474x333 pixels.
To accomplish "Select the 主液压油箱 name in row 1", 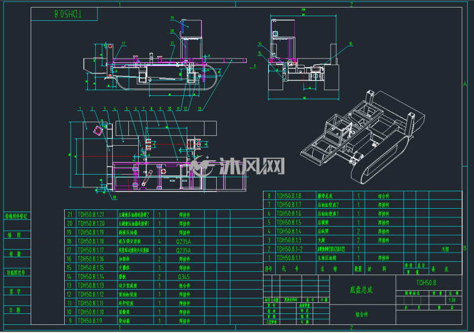I will [x=327, y=258].
